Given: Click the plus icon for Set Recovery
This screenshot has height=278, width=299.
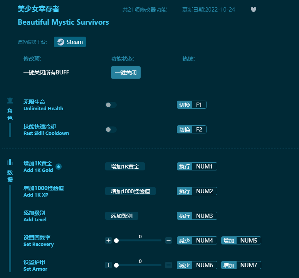Looking at the screenshot, I should pos(109,241).
